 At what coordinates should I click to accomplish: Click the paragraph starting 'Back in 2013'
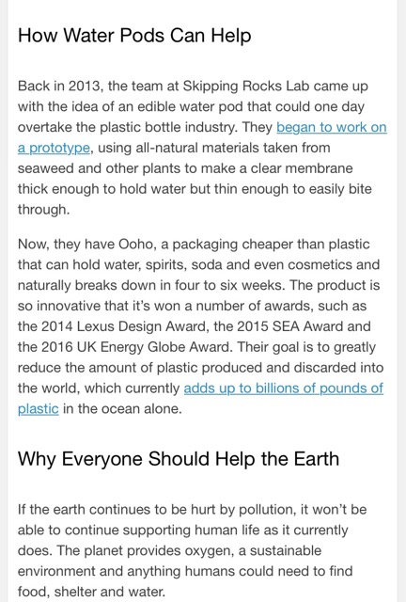(x=202, y=148)
